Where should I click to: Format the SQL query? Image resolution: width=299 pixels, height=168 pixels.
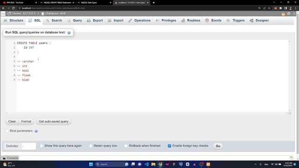(26, 121)
